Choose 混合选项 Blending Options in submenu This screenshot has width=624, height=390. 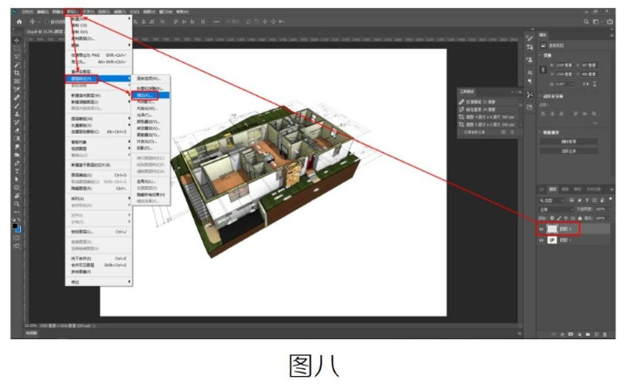[x=151, y=79]
